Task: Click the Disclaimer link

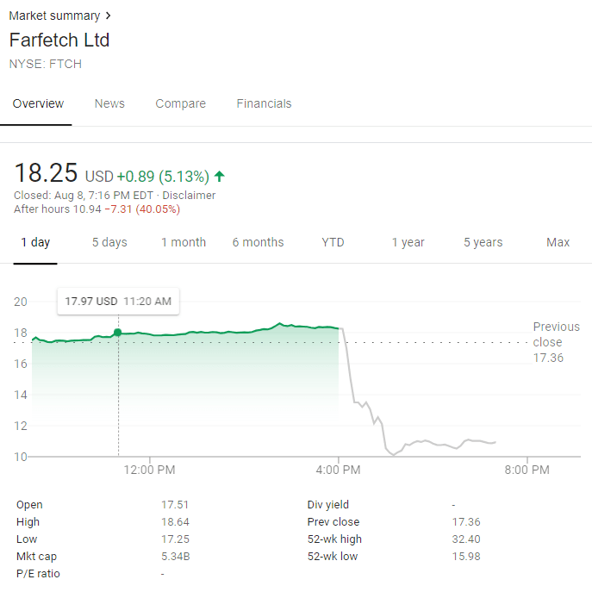Action: (x=189, y=195)
